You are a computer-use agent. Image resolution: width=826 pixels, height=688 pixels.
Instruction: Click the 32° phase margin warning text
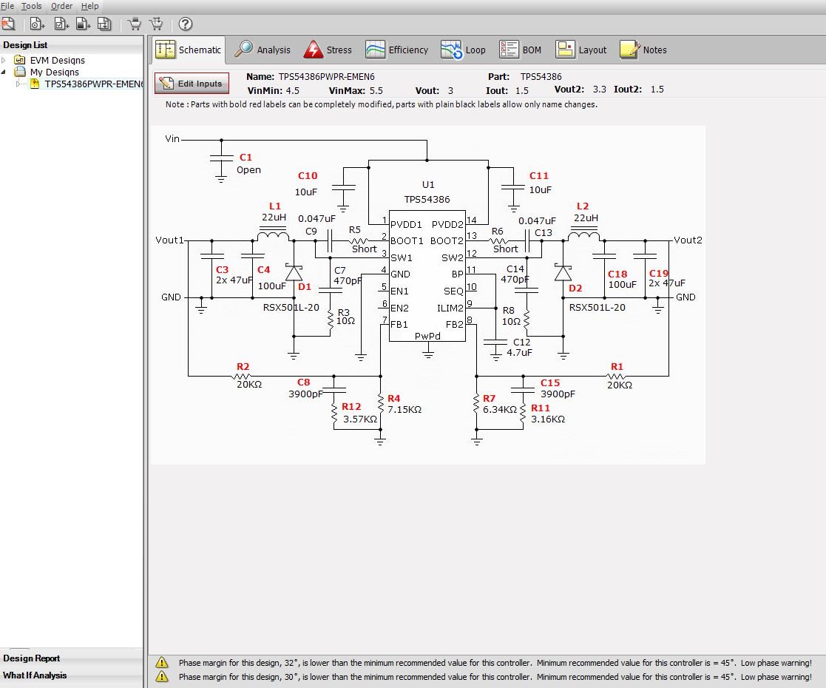click(x=495, y=663)
